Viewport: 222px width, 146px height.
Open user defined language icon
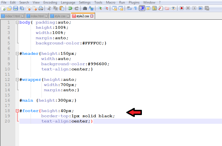click(148, 8)
